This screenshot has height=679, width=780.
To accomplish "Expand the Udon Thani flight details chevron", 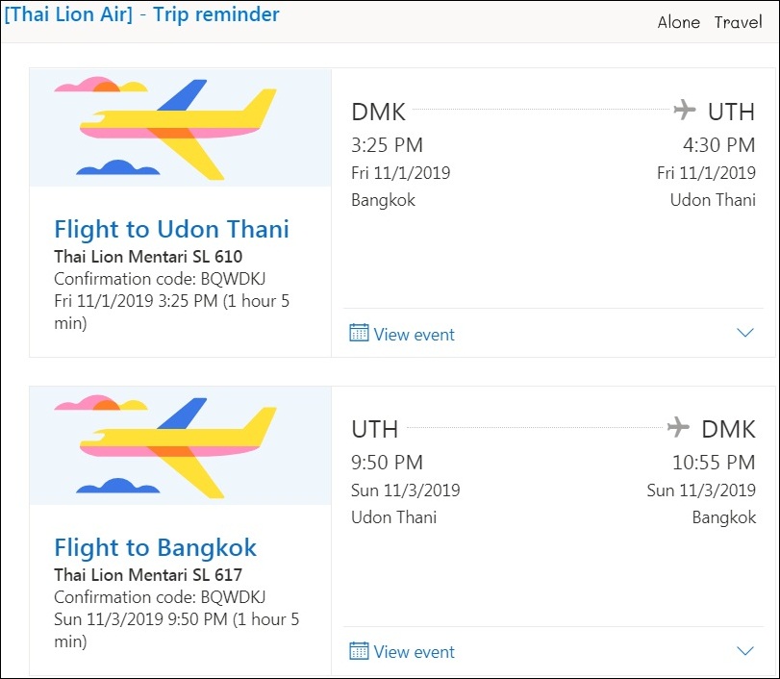I will [745, 333].
